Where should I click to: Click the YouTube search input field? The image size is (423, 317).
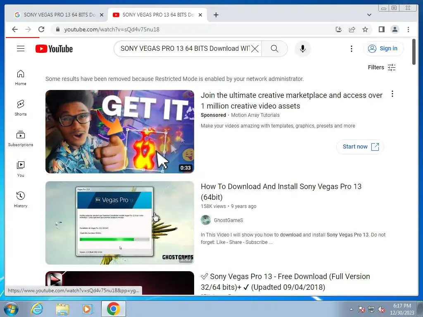tap(185, 49)
